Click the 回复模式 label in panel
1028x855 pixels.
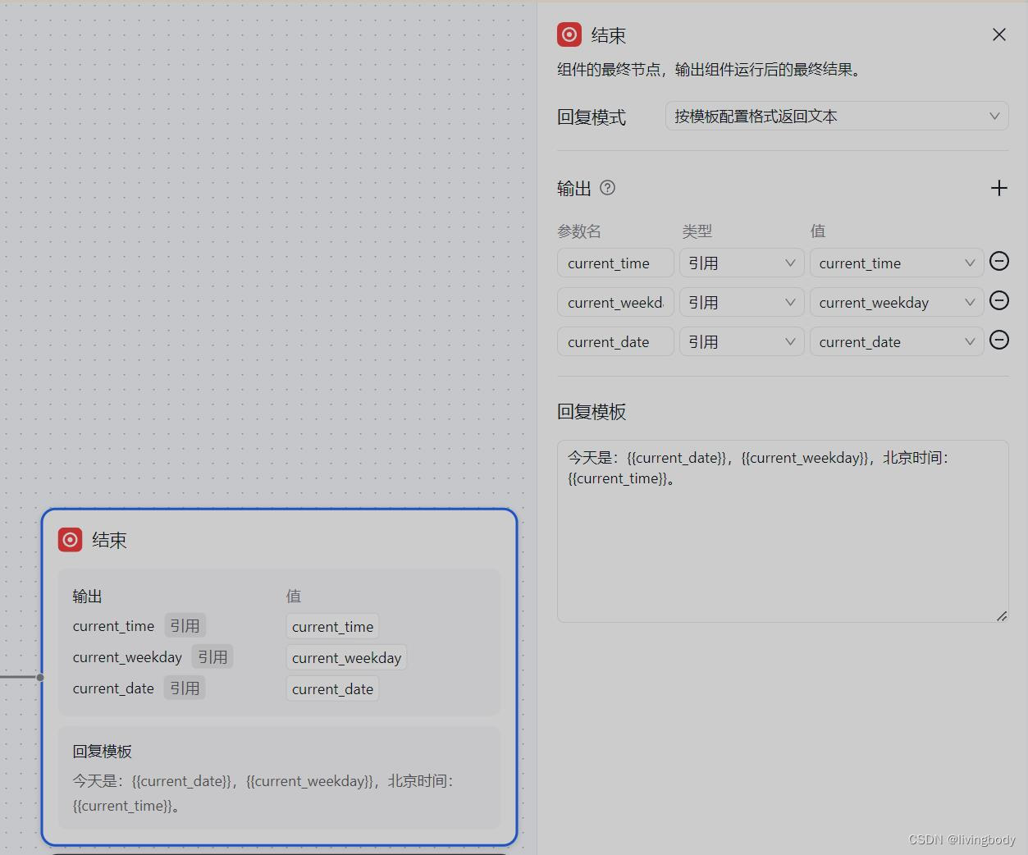[592, 117]
